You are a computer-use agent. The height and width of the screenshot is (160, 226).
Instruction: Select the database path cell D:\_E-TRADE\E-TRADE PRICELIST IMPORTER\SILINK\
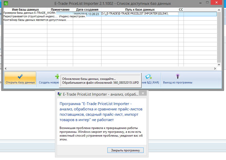pos(140,14)
